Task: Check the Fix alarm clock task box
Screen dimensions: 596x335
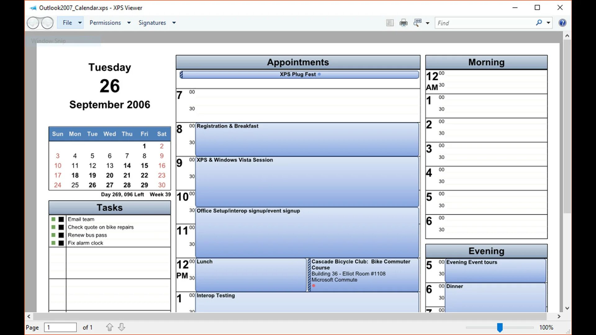Action: pos(61,243)
